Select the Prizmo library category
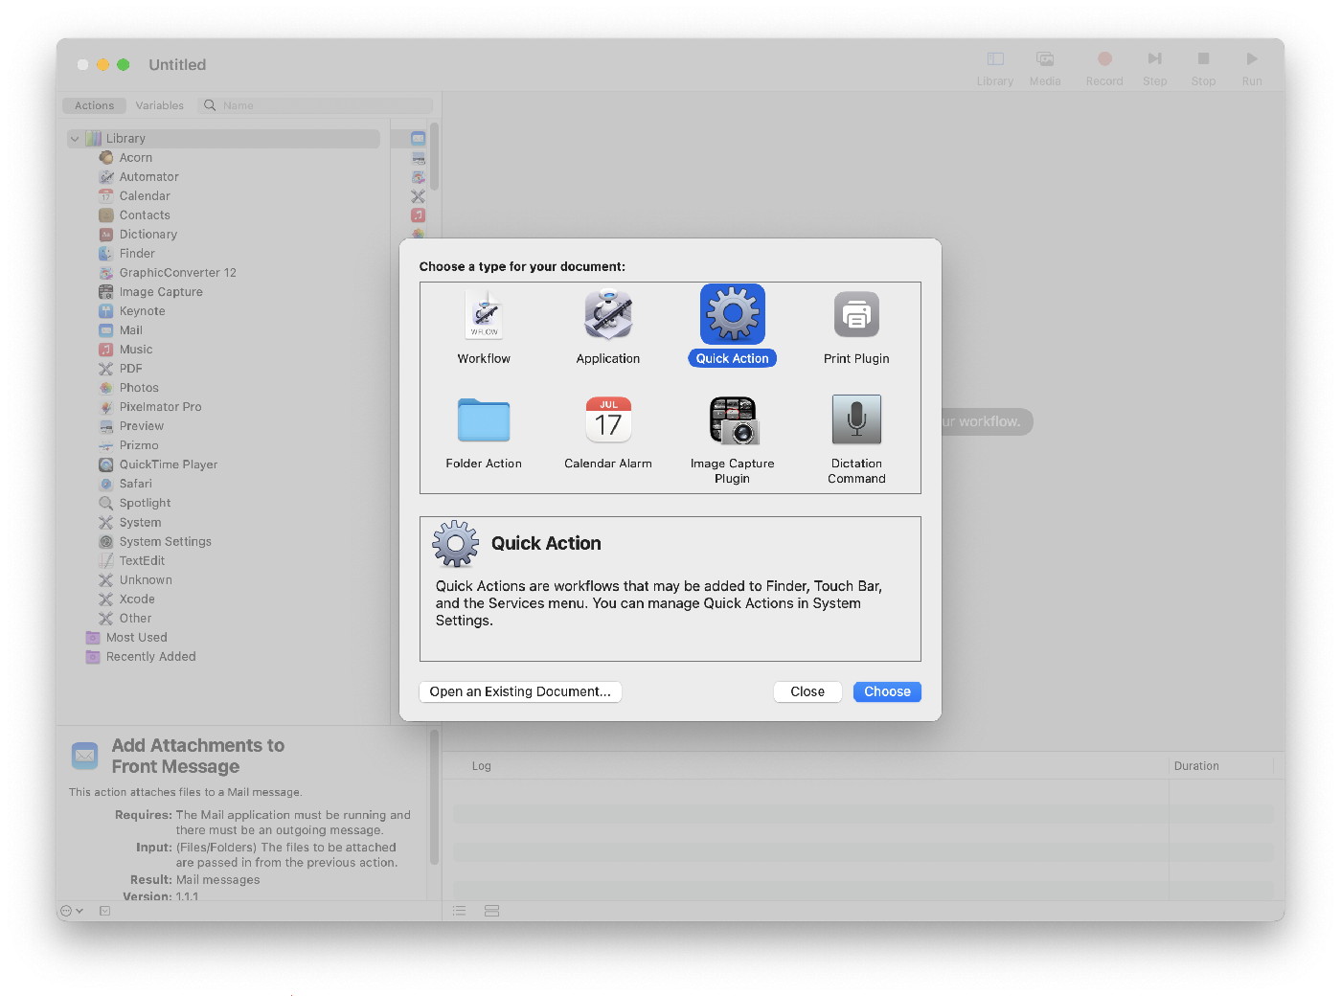The height and width of the screenshot is (996, 1341). [x=139, y=445]
